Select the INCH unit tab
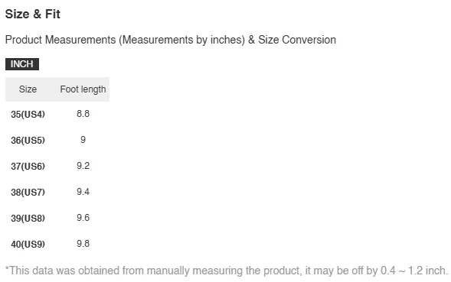The image size is (451, 282). 22,64
